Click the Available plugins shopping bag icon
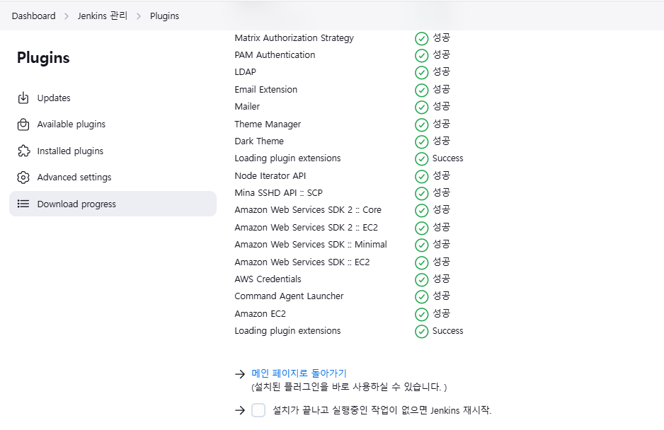The width and height of the screenshot is (664, 430). [x=23, y=124]
